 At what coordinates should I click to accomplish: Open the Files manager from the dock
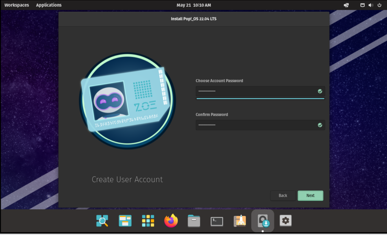pos(194,221)
